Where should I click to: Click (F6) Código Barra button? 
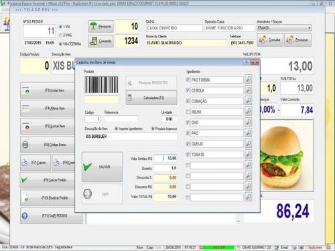pyautogui.click(x=48, y=145)
